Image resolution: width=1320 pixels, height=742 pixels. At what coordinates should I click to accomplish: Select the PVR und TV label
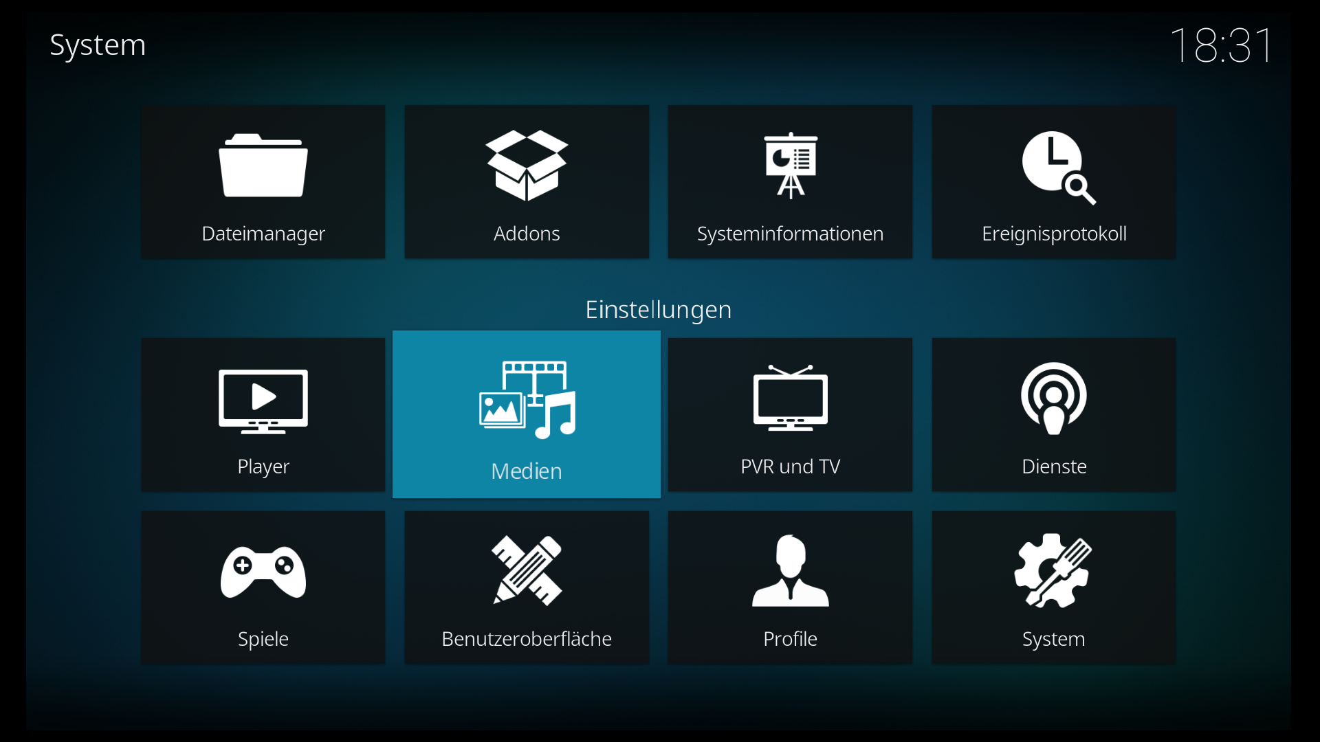pos(791,466)
